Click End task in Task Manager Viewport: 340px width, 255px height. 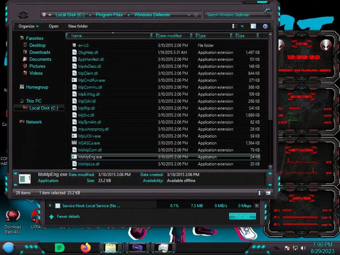242,216
